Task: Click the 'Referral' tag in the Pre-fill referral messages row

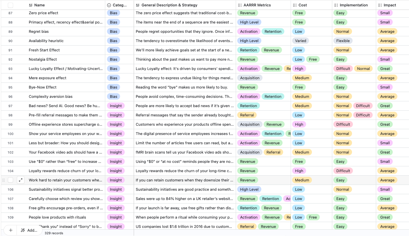Action: pos(247,115)
